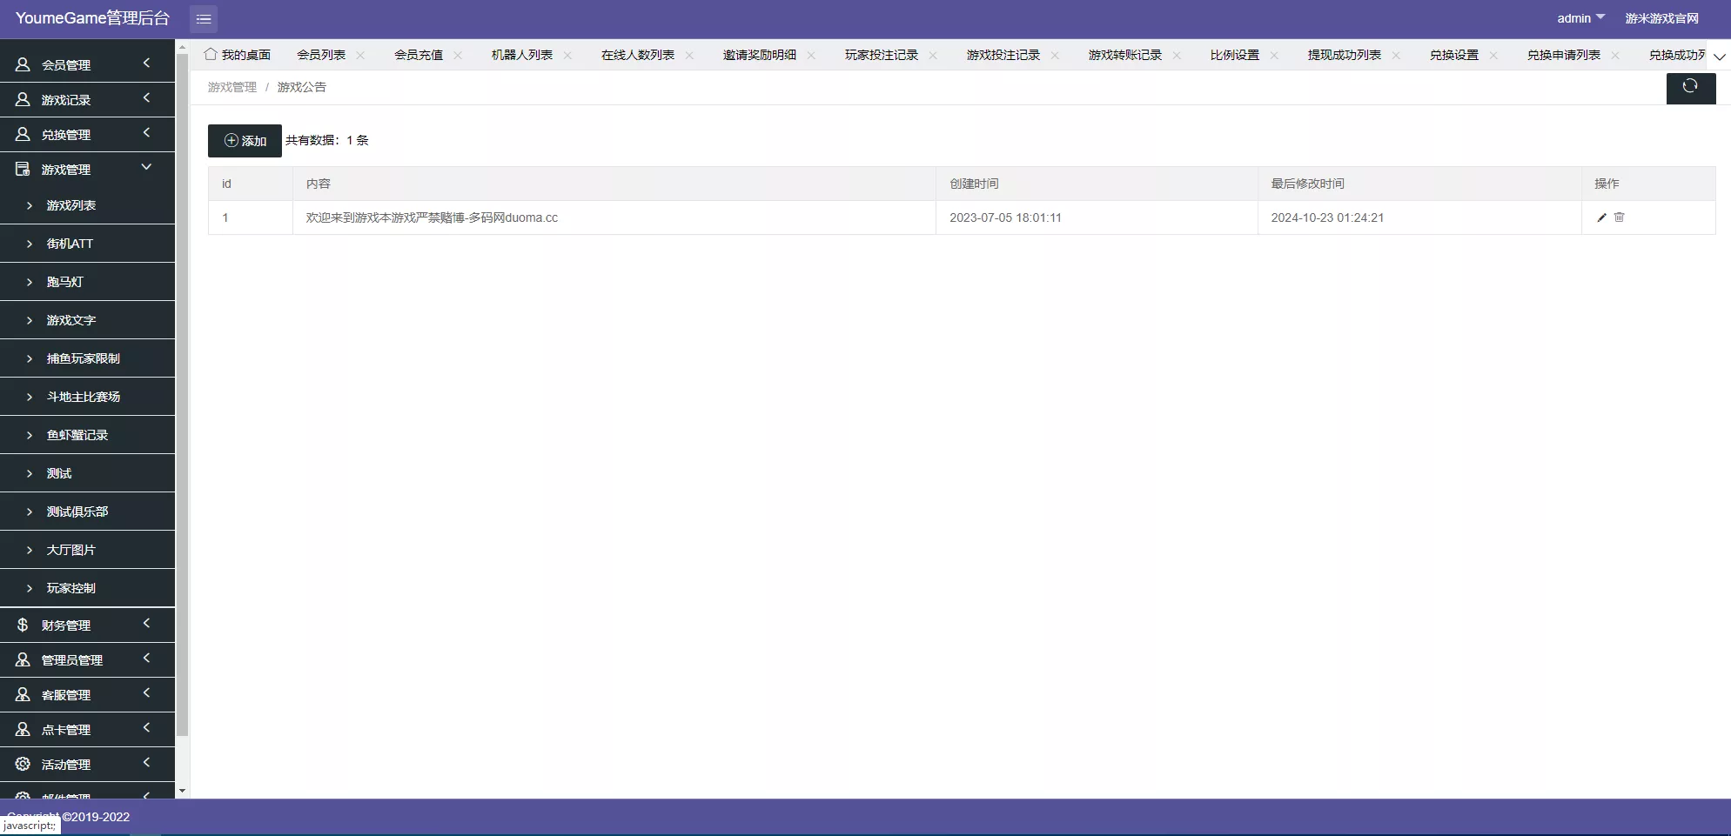Screen dimensions: 1731x836
Task: Open the 玩家投注记录 tab
Action: pyautogui.click(x=881, y=54)
